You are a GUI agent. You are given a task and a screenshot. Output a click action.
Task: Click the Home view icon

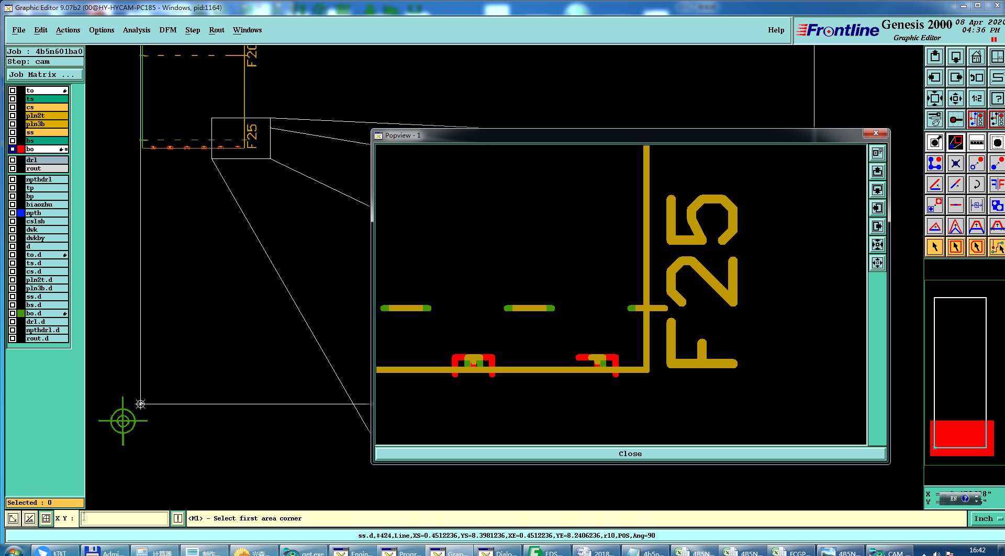coord(977,56)
